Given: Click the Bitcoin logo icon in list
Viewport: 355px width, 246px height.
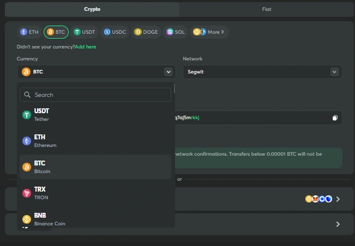Looking at the screenshot, I should pyautogui.click(x=27, y=167).
